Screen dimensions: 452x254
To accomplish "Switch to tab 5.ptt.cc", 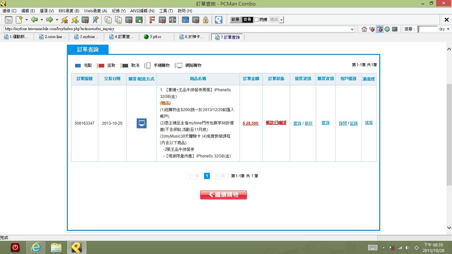I will point(156,37).
